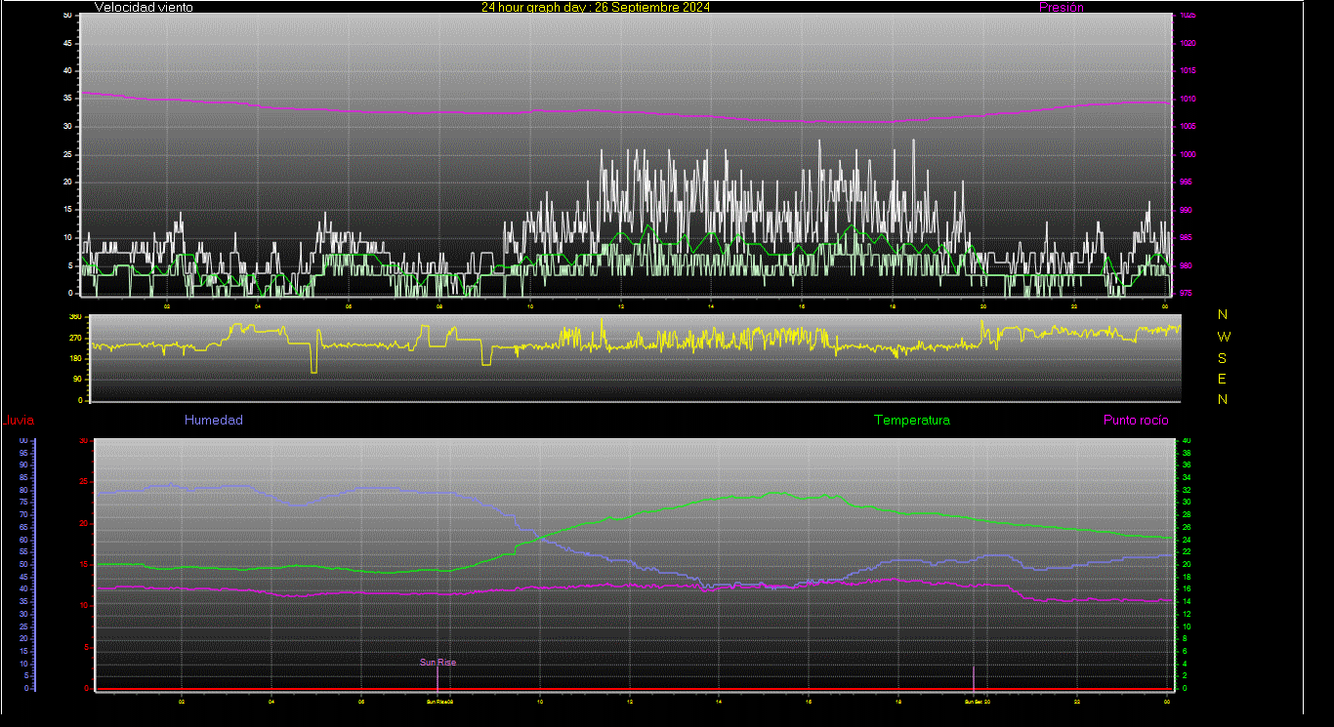Click the magenta "Presión" legend label

tap(1061, 7)
